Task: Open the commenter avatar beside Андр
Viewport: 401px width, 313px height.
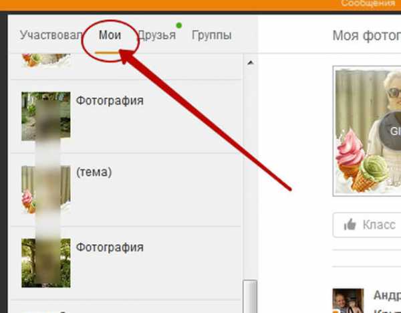Action: pyautogui.click(x=348, y=301)
